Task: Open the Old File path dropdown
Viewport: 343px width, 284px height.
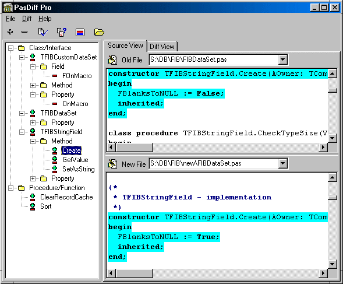Action: click(282, 59)
